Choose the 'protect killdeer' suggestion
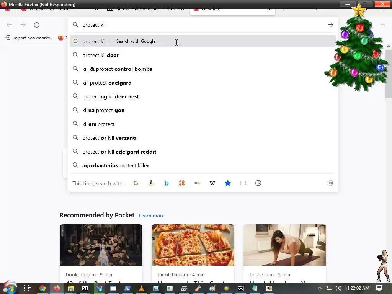Image resolution: width=392 pixels, height=294 pixels. point(203,55)
